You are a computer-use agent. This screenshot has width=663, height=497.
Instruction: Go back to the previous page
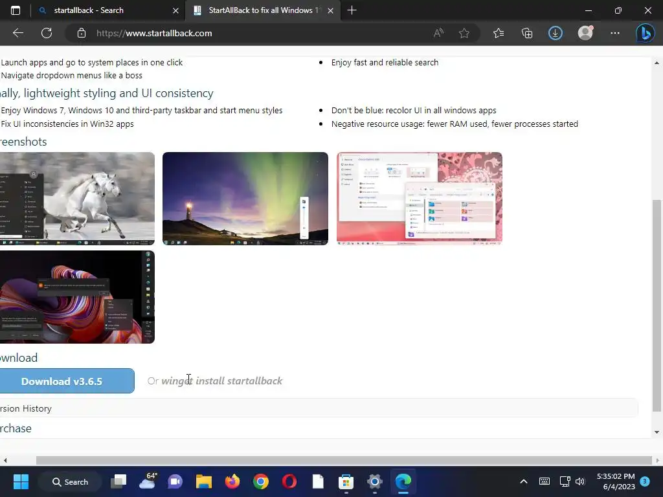tap(17, 33)
